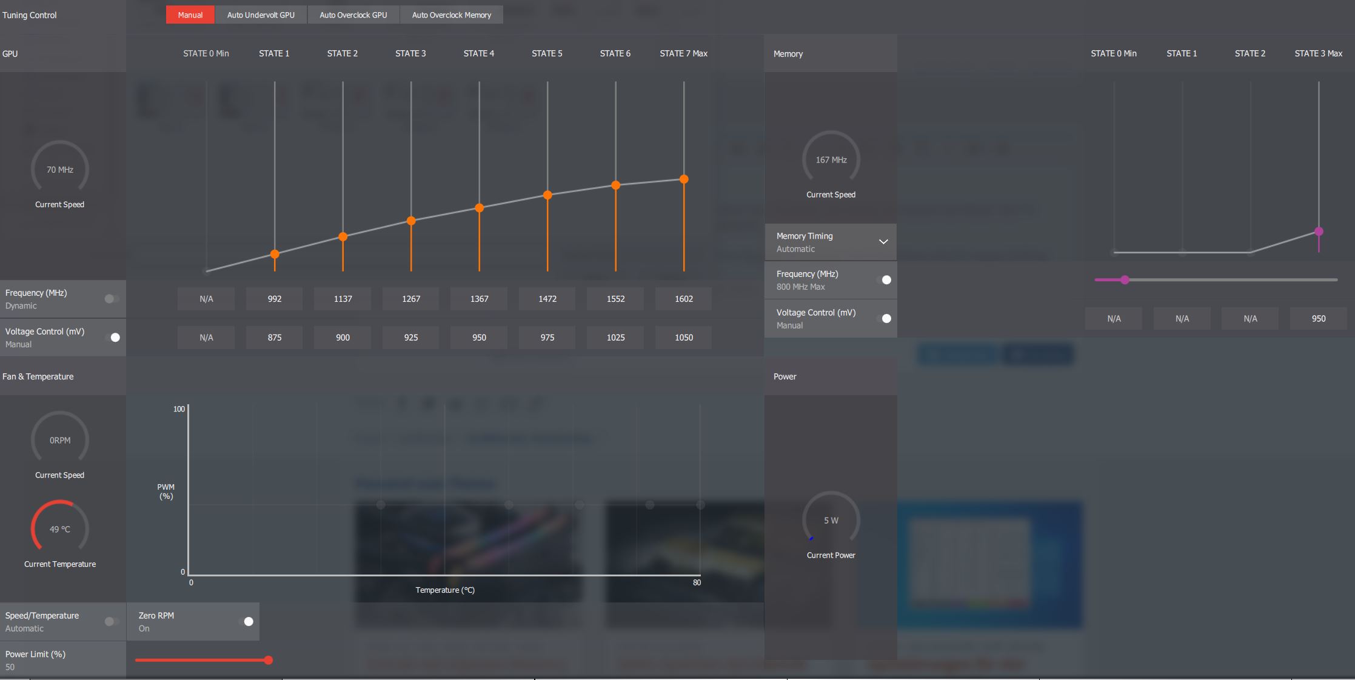Image resolution: width=1355 pixels, height=680 pixels.
Task: Choose Auto Overclock GPU mode
Action: click(353, 15)
